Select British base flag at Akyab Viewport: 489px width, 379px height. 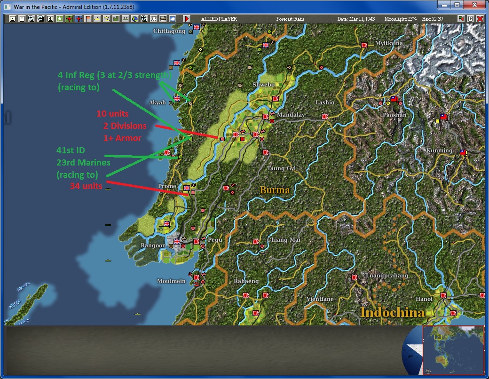tap(177, 99)
